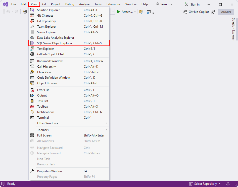This screenshot has width=238, height=187.
Task: Click the window layout icon in the toolbar
Action: point(149,12)
